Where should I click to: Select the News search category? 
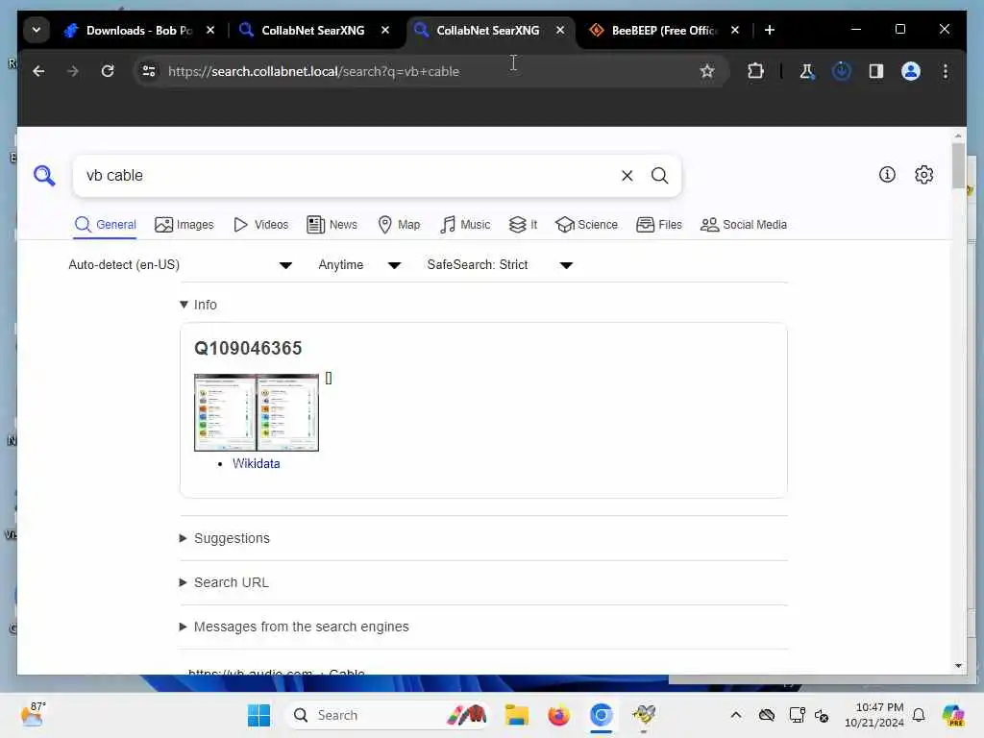point(332,225)
